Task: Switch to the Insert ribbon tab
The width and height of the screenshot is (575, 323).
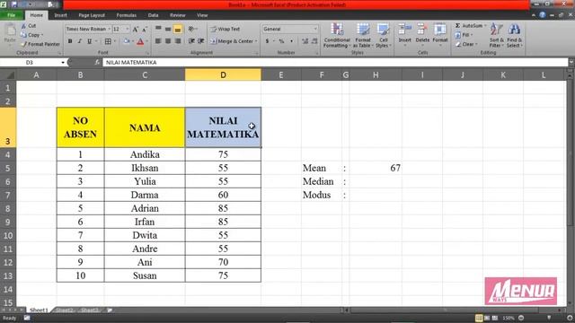Action: (60, 15)
